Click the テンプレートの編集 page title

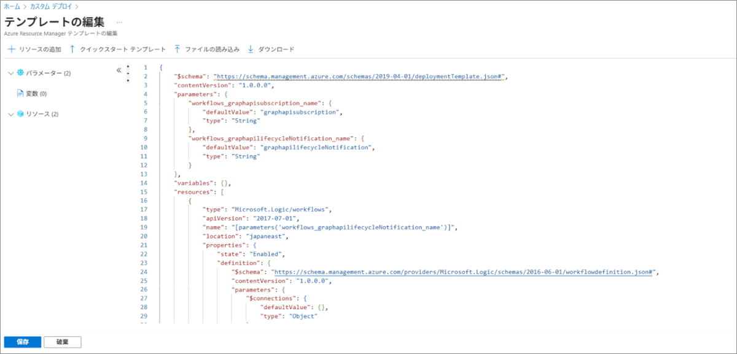(x=54, y=21)
